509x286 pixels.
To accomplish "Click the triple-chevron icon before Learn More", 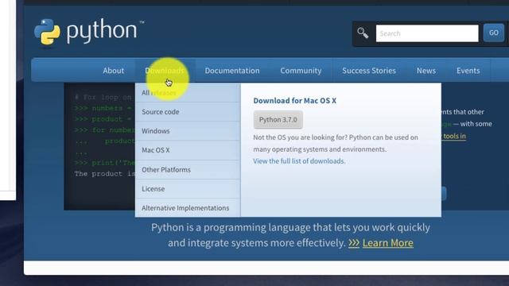I will [354, 243].
